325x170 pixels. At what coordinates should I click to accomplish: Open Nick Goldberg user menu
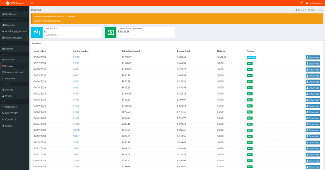coord(314,3)
